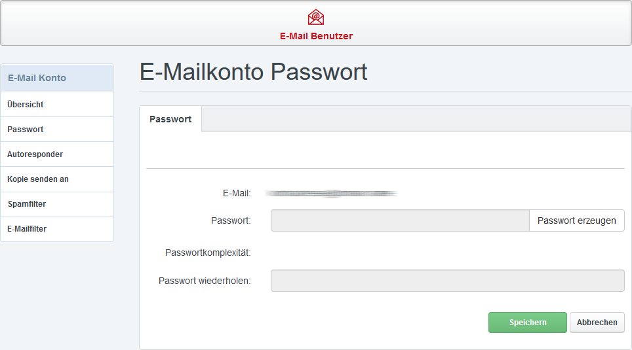Image resolution: width=632 pixels, height=350 pixels.
Task: Switch to the Passwort tab
Action: point(170,119)
